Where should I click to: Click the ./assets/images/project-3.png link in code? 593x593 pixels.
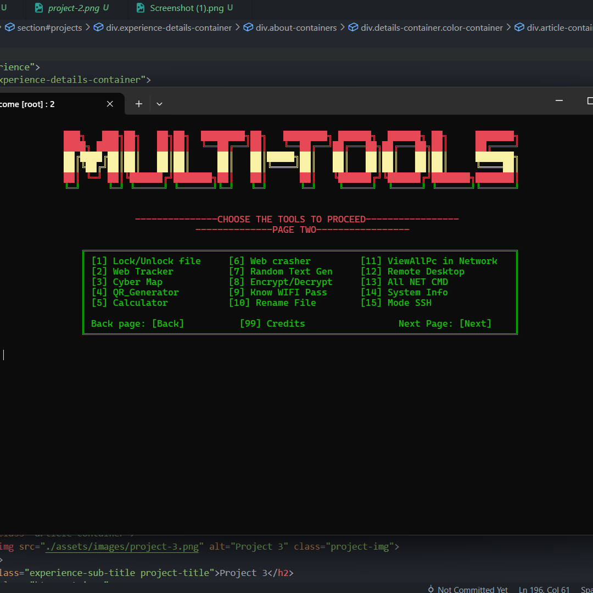[x=122, y=546]
